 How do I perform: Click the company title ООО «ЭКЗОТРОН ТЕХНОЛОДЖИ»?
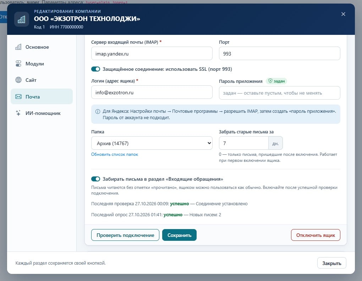coord(87,18)
